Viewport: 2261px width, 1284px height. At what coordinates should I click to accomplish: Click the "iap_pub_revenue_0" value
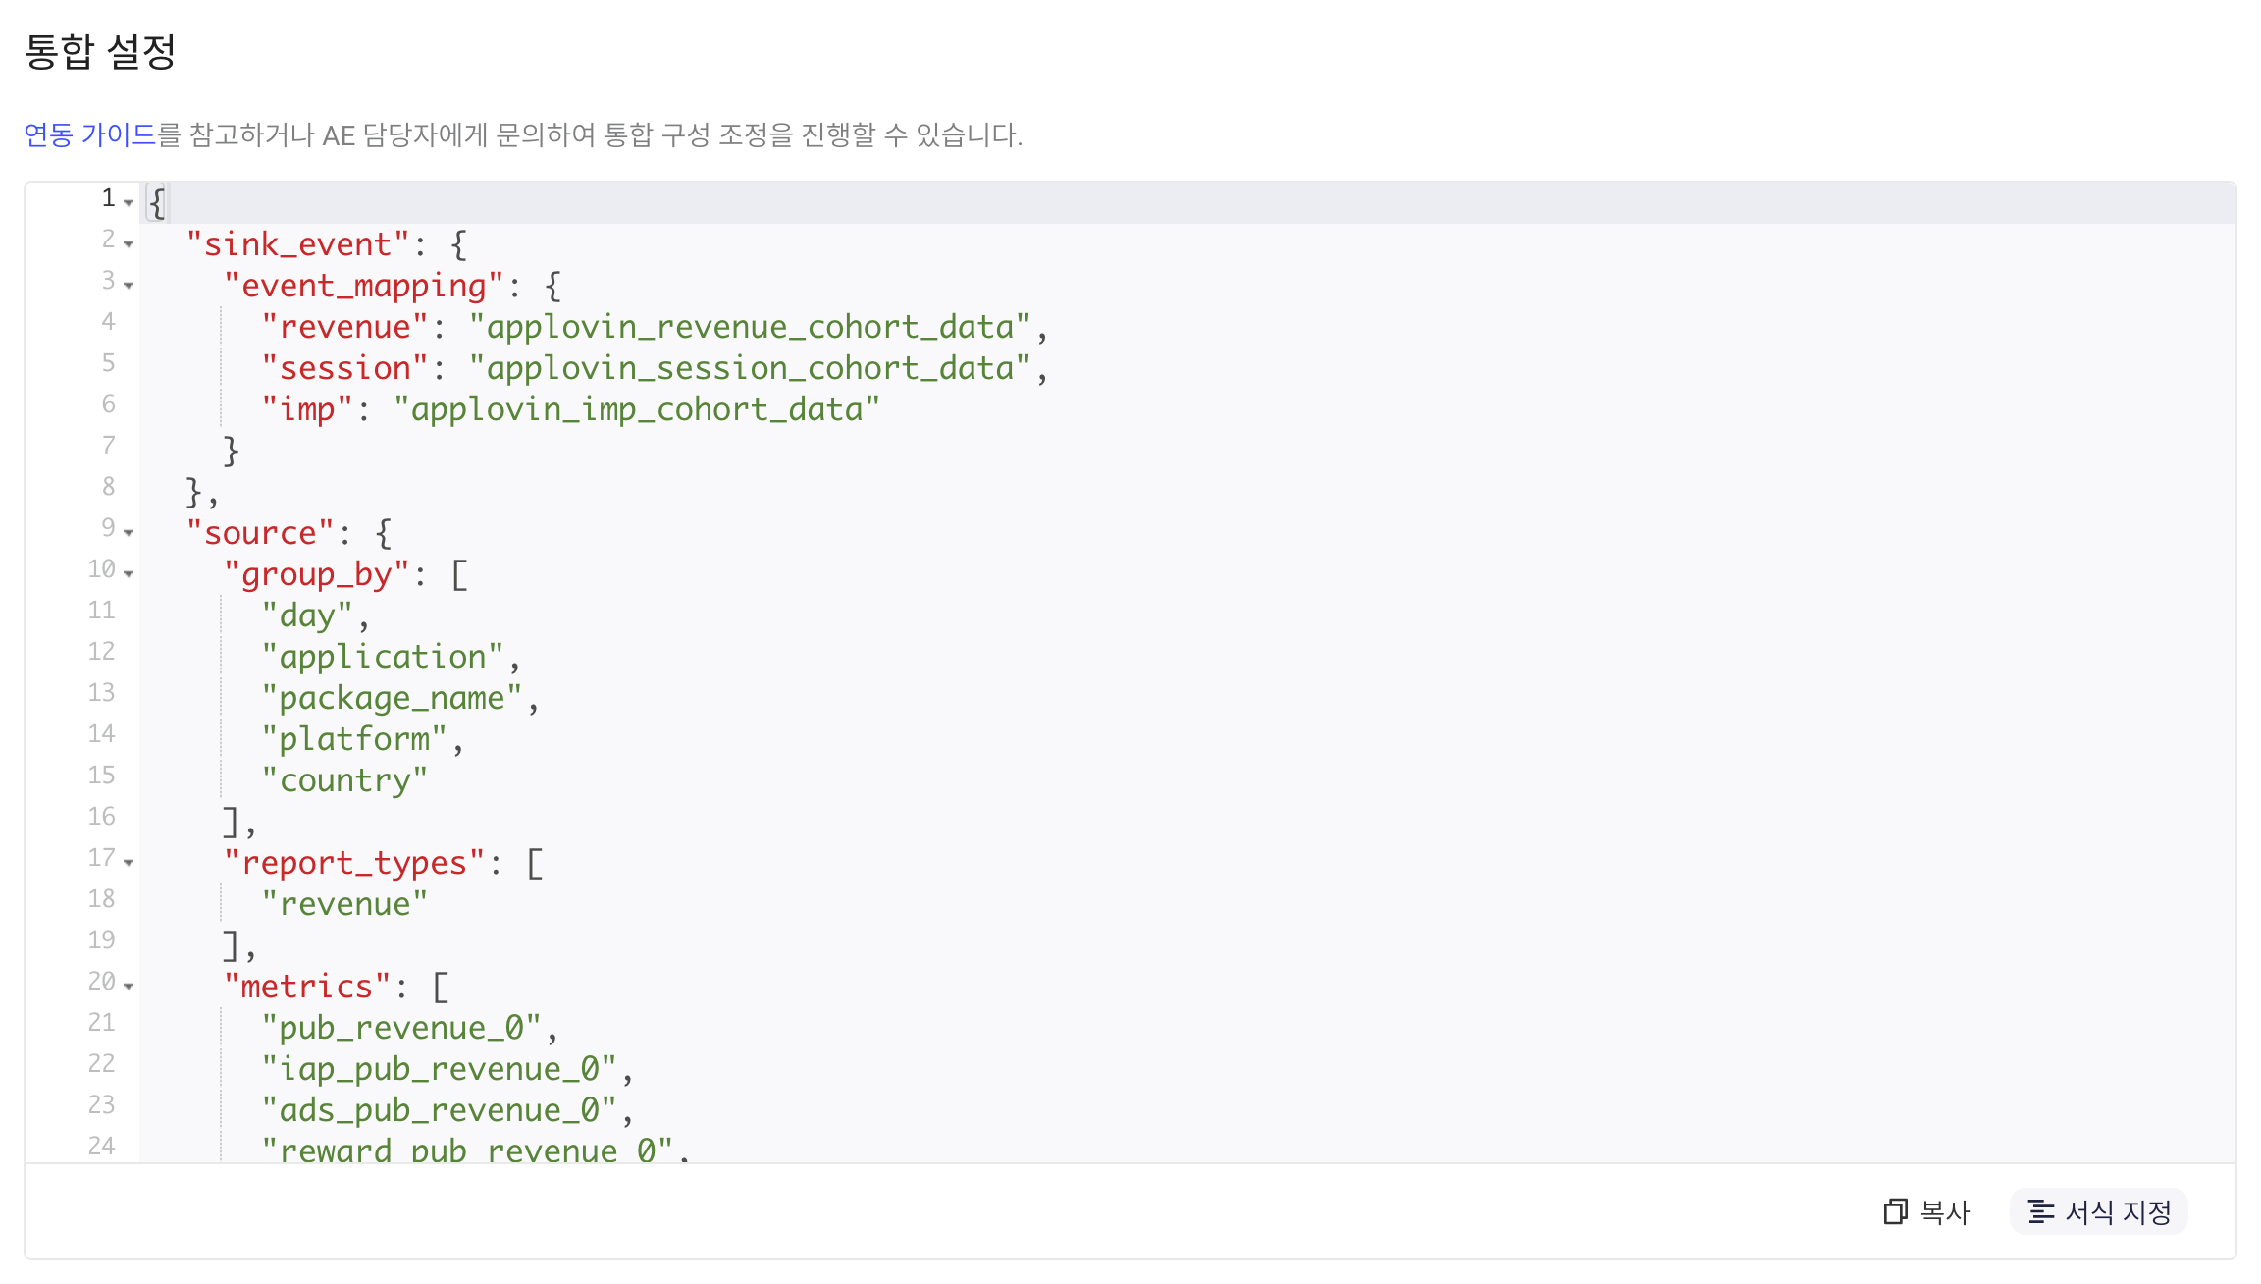pyautogui.click(x=439, y=1068)
